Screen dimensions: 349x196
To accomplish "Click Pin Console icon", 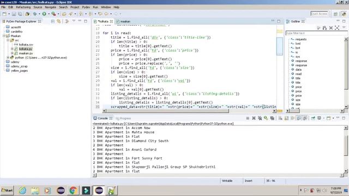I will (313, 118).
